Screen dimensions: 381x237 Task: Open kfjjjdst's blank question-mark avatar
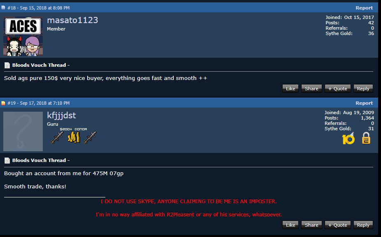[x=23, y=131]
